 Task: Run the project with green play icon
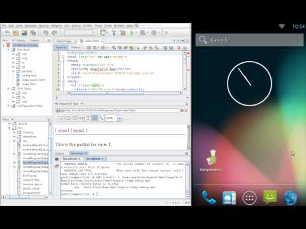pyautogui.click(x=131, y=33)
